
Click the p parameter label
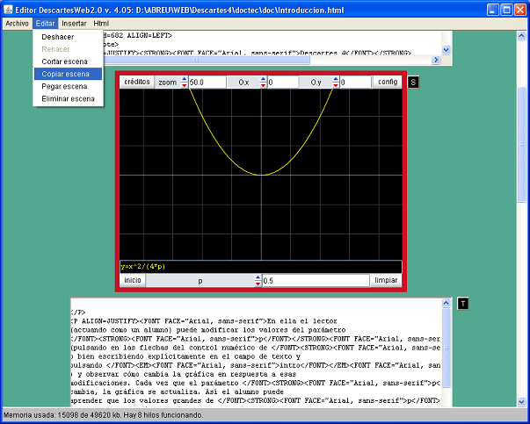point(200,281)
